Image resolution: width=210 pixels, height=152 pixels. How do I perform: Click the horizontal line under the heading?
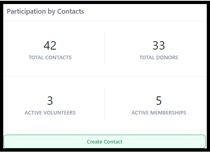pos(105,21)
